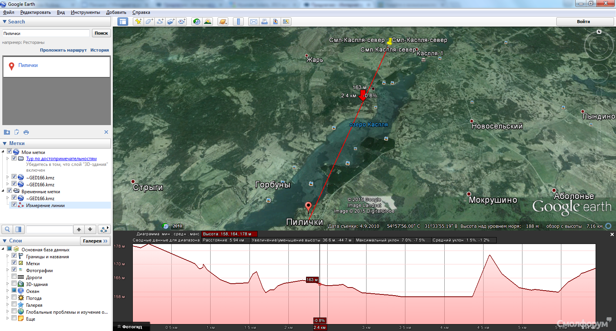The image size is (616, 331).
Task: Copy search results to clipboard icon
Action: (17, 132)
